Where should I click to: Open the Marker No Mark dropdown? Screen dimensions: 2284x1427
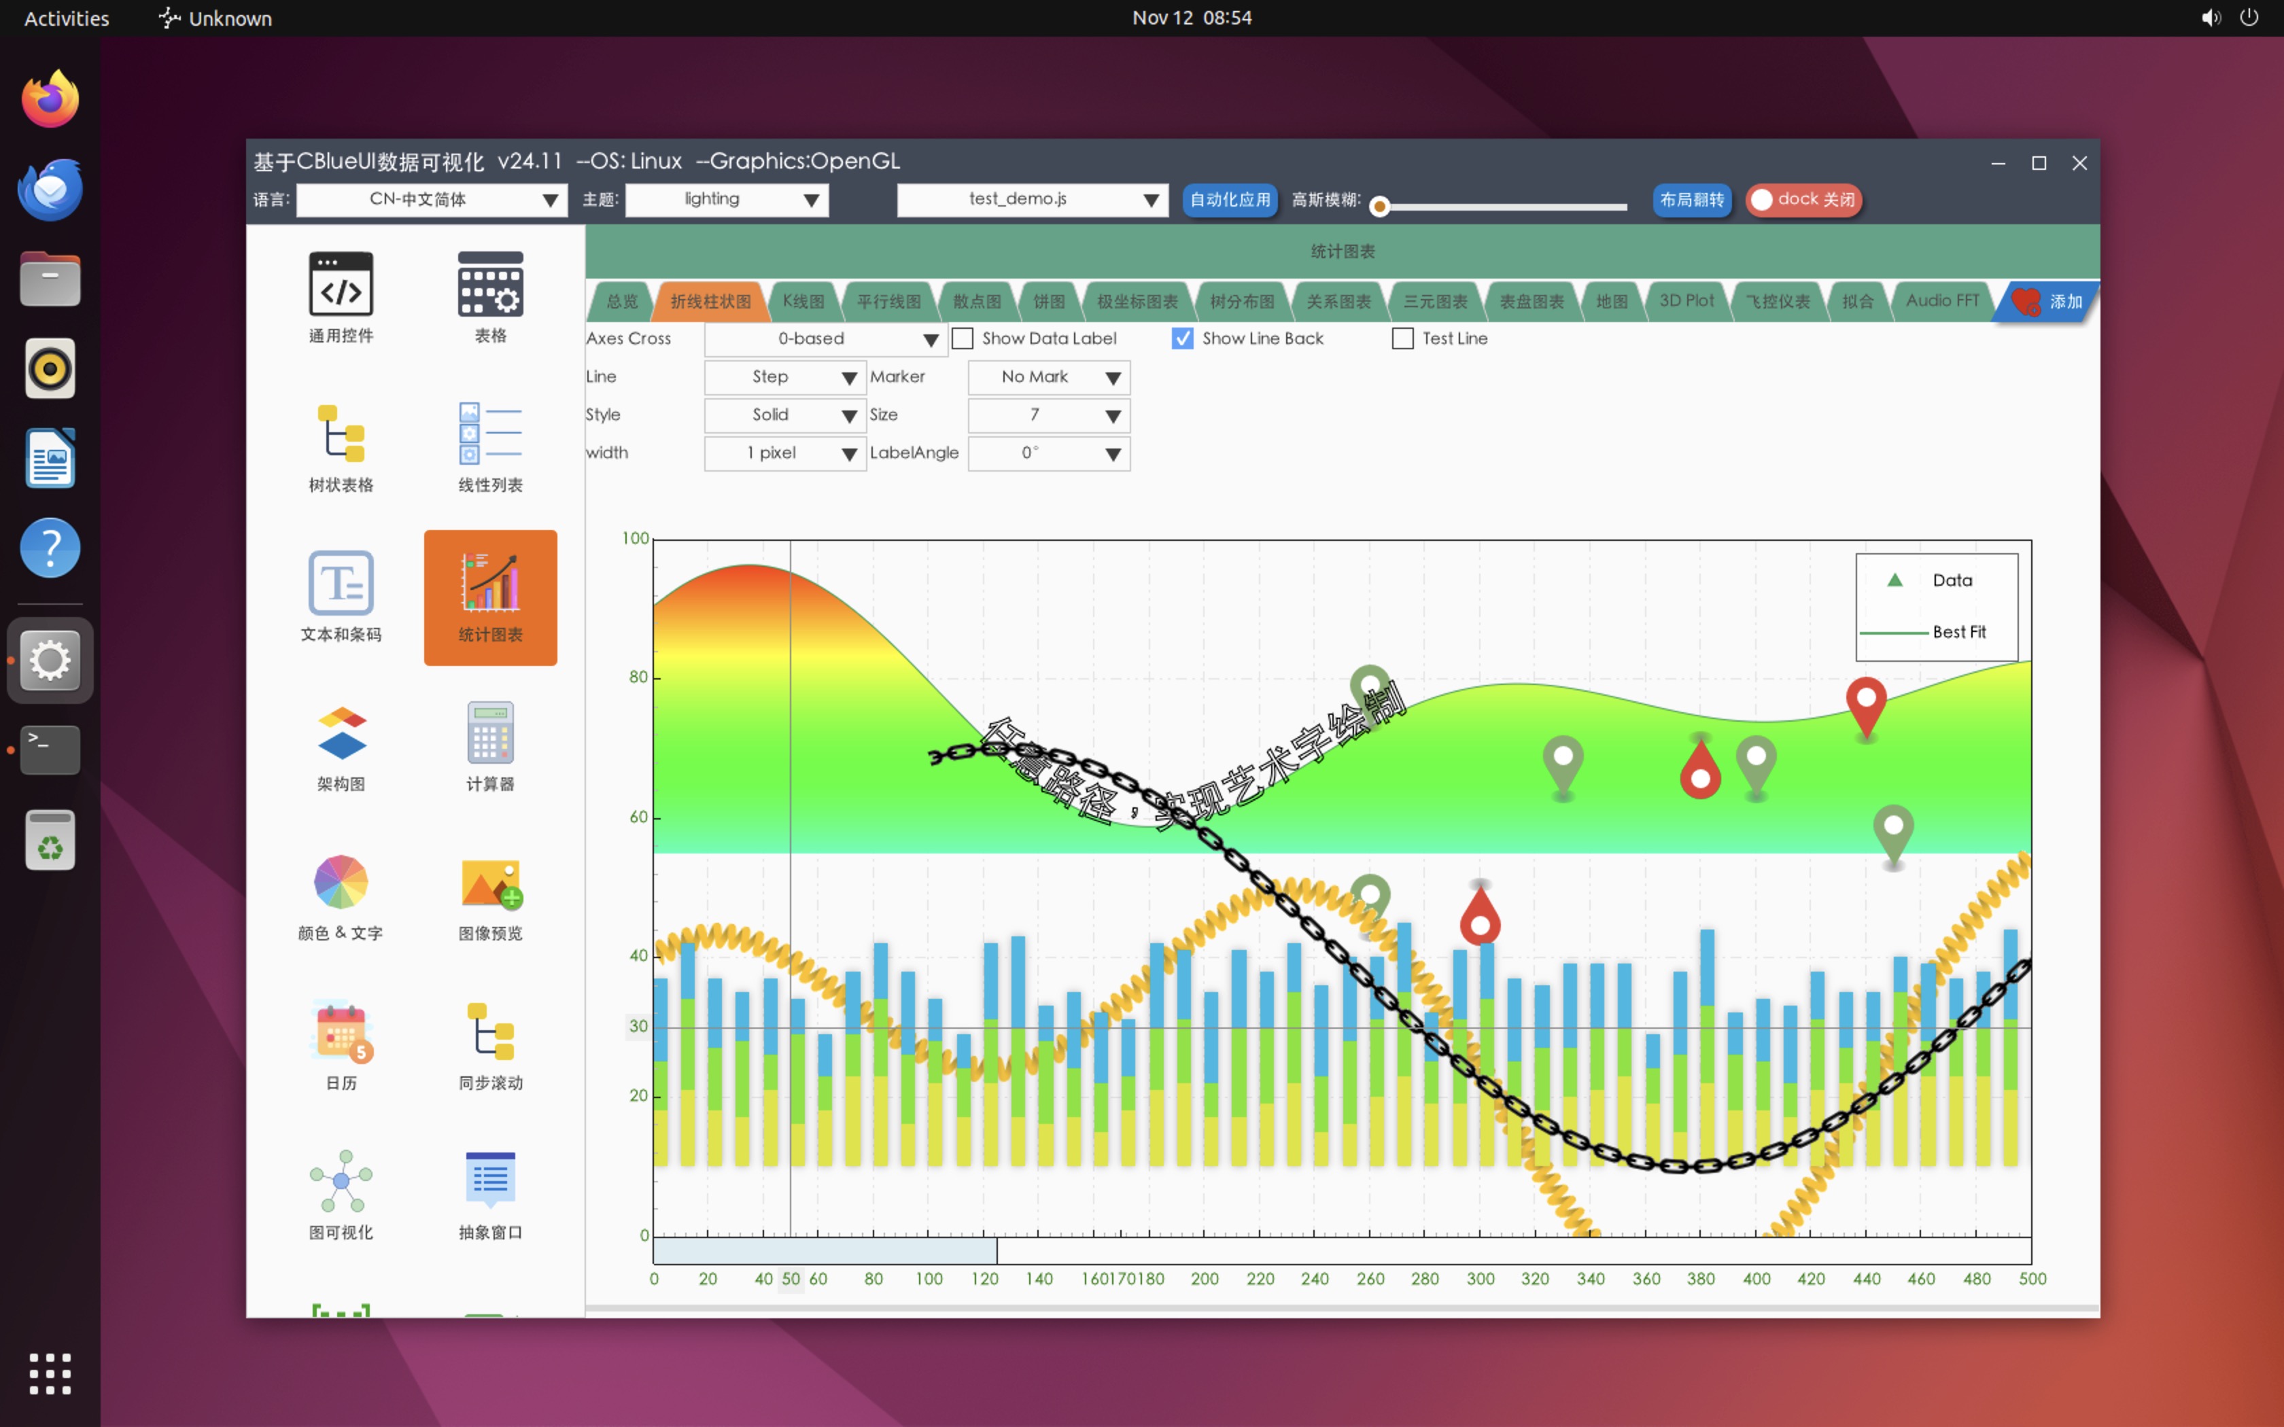(x=1049, y=376)
